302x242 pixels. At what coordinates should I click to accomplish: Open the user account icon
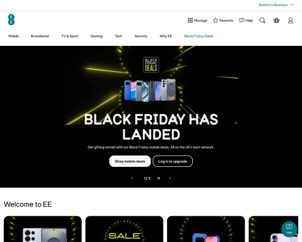coord(290,21)
